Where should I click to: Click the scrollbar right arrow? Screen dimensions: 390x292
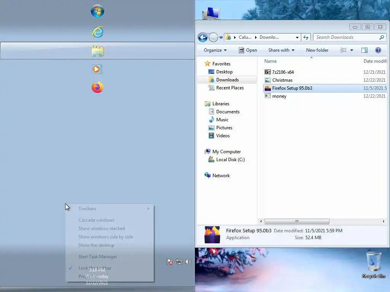coord(384,221)
